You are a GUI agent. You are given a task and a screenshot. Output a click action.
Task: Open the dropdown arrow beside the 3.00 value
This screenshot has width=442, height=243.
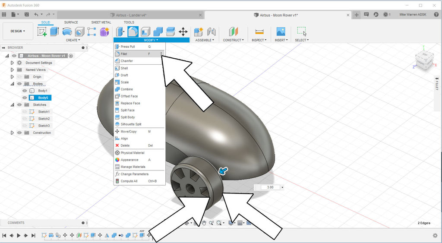point(282,187)
